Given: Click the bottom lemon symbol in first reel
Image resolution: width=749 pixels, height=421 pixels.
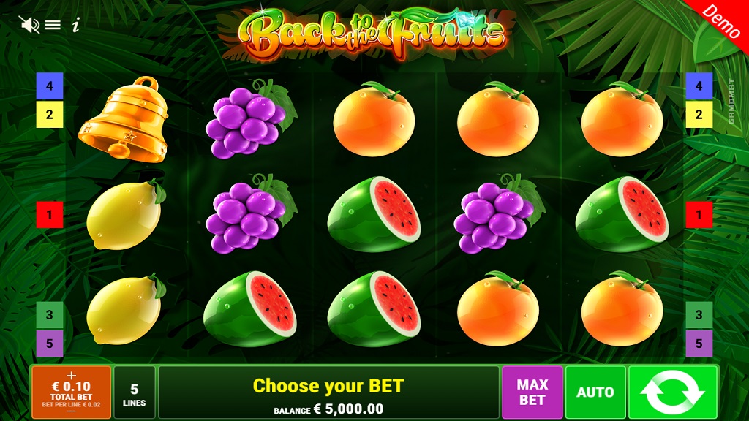Looking at the screenshot, I should 126,309.
